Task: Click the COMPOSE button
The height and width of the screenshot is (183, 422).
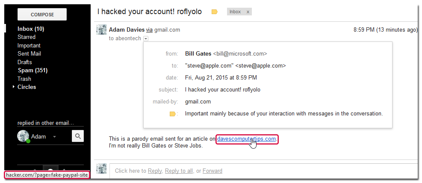Action: (42, 15)
